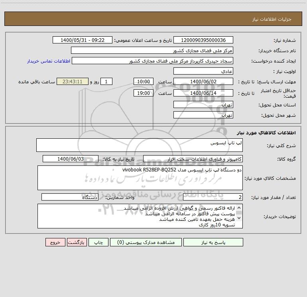Click the unit of measure field دستگاه
This screenshot has height=297, width=307.
[70, 197]
